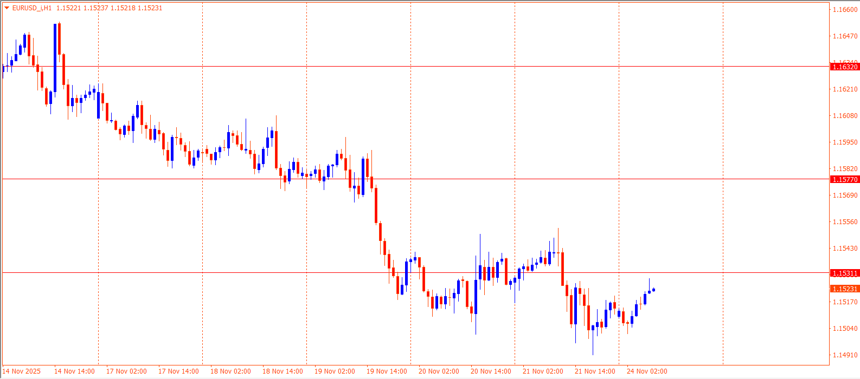
Task: Click the 14 Nov 2025 date label
Action: pos(22,371)
